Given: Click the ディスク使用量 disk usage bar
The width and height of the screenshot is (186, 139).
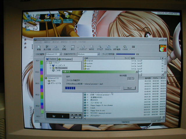Looking at the screenshot, I should point(126,54).
